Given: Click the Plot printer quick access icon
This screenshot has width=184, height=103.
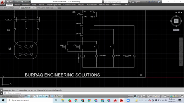Looking at the screenshot, I should point(22,2).
